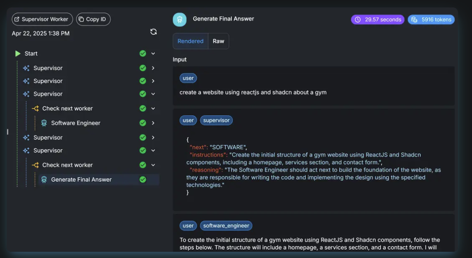This screenshot has width=472, height=258.
Task: Click the teal agent avatar in the header
Action: 180,19
